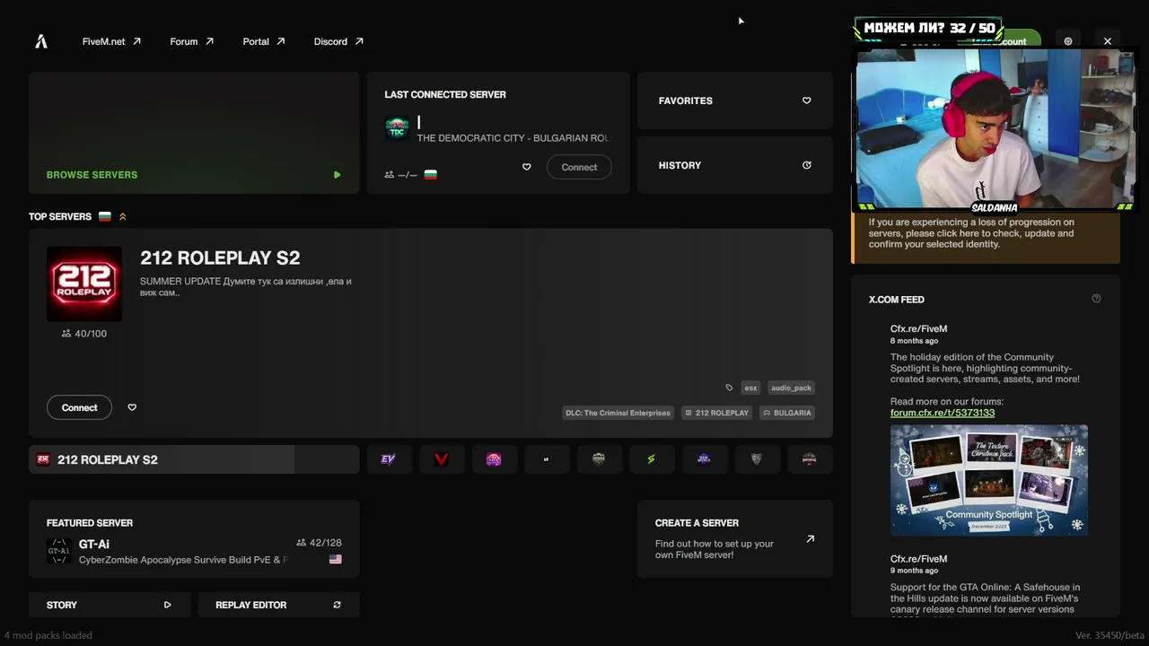The width and height of the screenshot is (1149, 646).
Task: Select the red V server icon
Action: [441, 459]
